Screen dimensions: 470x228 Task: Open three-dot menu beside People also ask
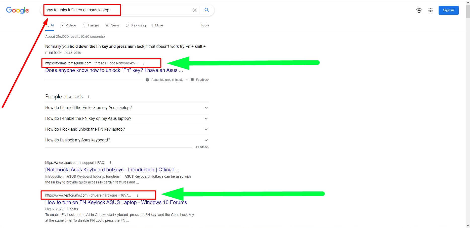(x=89, y=96)
